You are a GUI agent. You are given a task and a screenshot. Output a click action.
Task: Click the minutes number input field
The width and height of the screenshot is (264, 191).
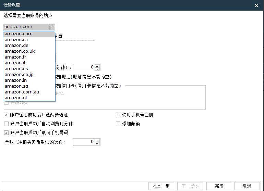point(84,67)
